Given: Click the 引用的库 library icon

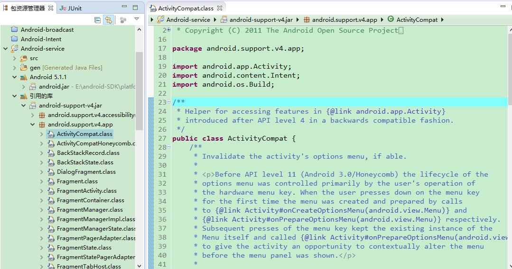Looking at the screenshot, I should [24, 96].
